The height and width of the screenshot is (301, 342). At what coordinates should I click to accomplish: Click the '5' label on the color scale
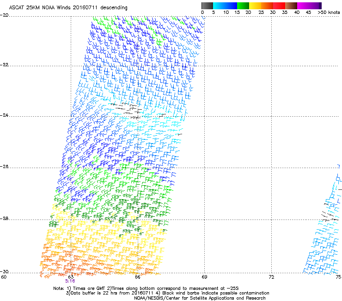pyautogui.click(x=214, y=13)
